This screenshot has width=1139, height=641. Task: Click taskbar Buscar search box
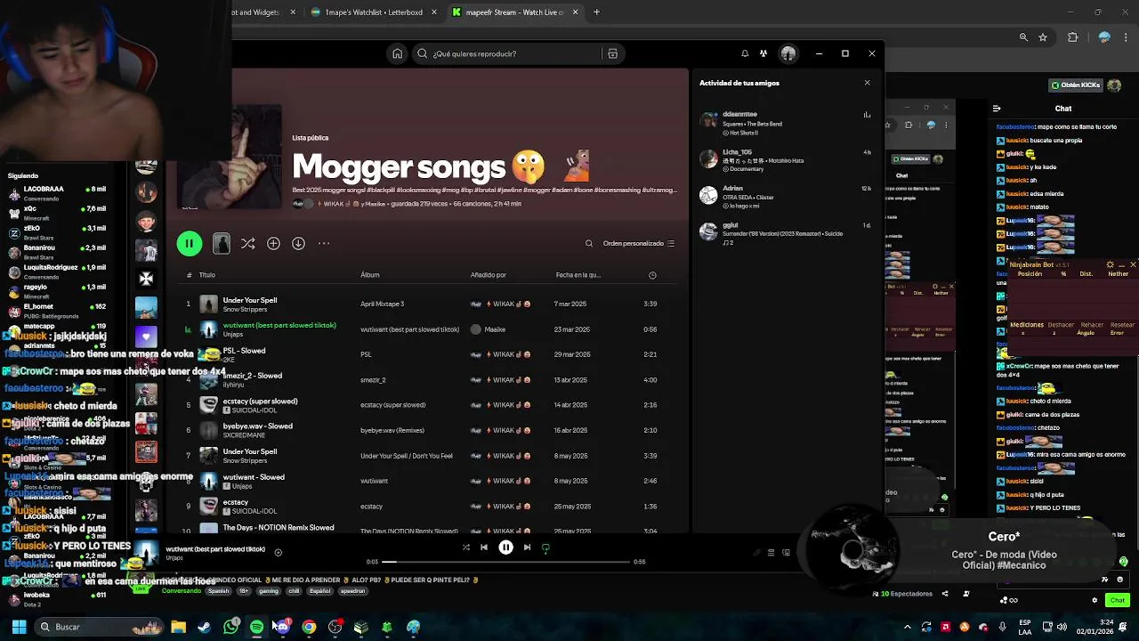98,627
